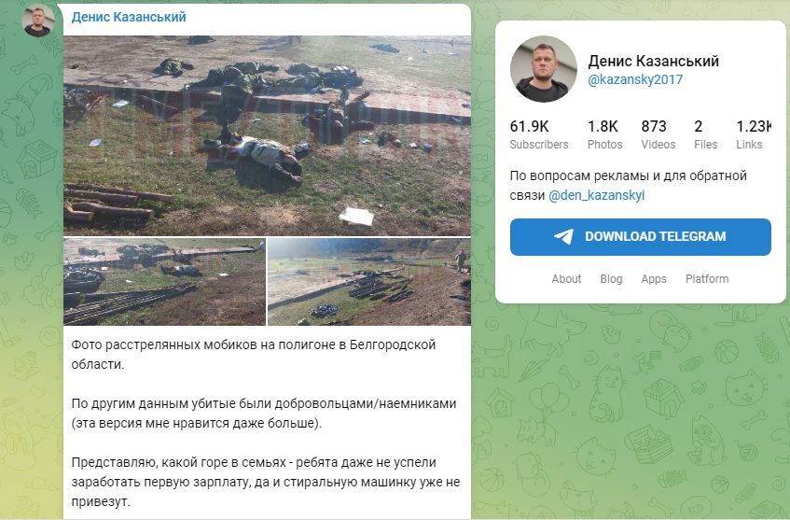Screen dimensions: 790x520
Task: Open the bottom-right photo thumbnail
Action: (x=369, y=282)
